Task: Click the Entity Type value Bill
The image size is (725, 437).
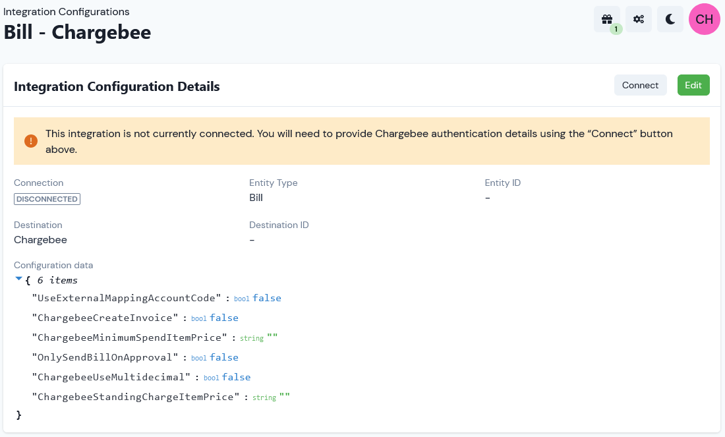Action: click(256, 198)
